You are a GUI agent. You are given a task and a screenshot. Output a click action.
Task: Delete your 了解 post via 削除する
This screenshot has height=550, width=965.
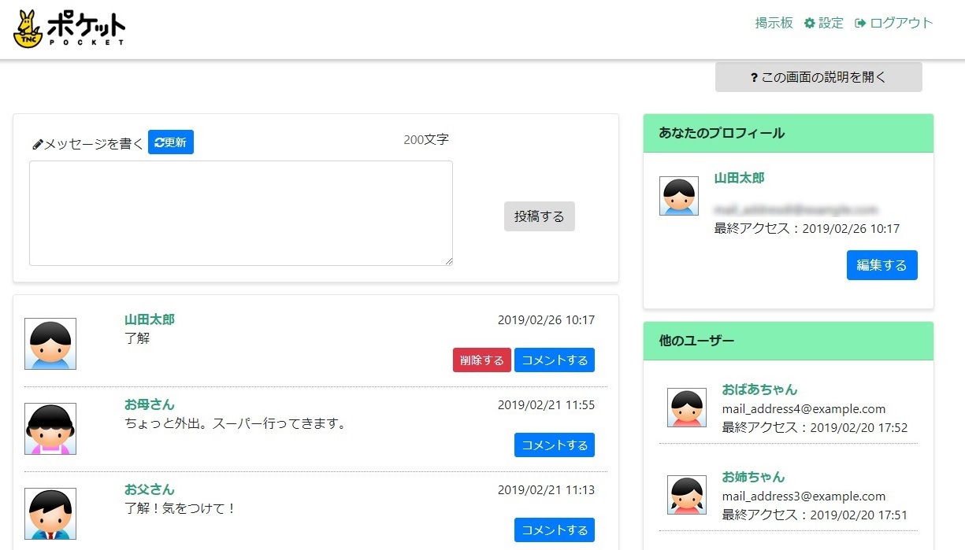(x=481, y=360)
